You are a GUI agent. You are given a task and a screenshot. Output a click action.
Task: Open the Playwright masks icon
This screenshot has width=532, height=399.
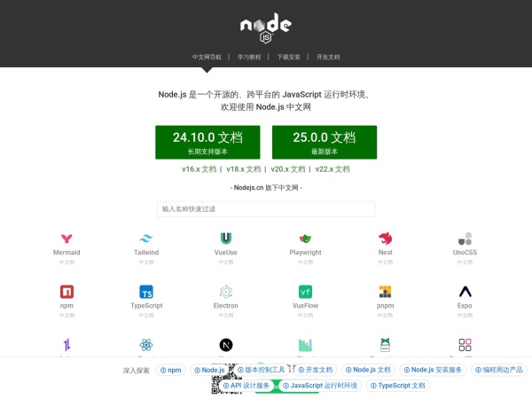[x=305, y=239]
